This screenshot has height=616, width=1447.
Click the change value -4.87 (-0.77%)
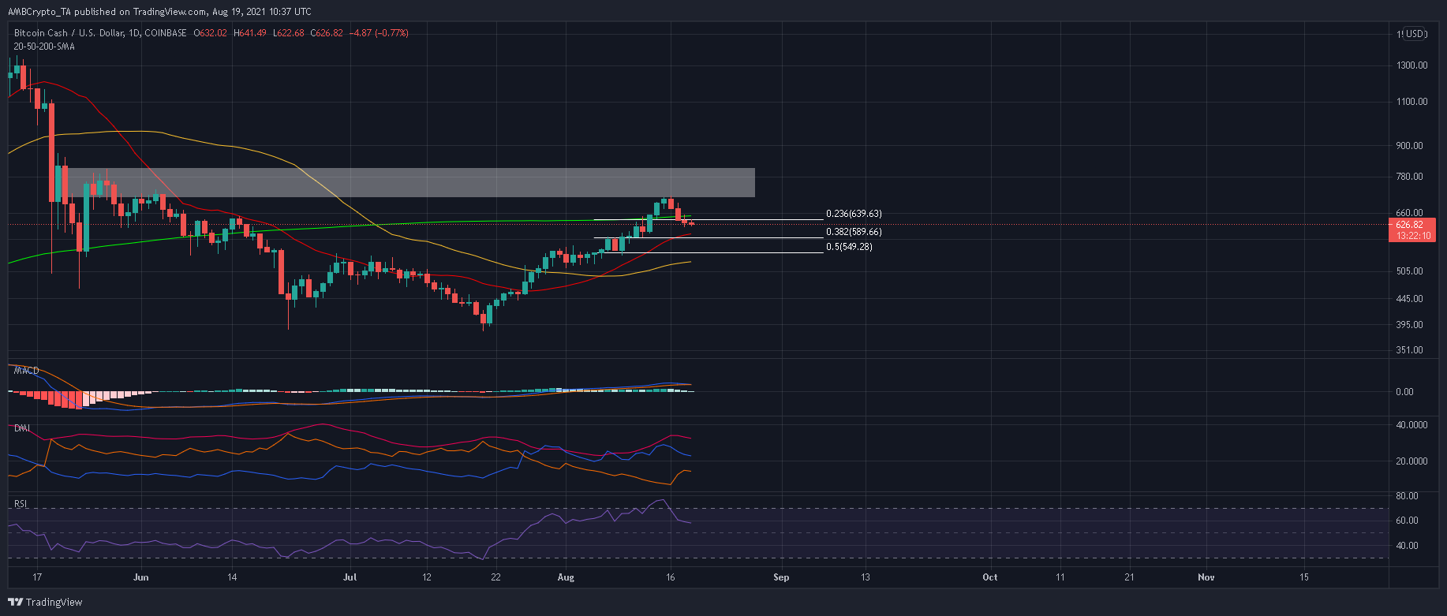(379, 33)
